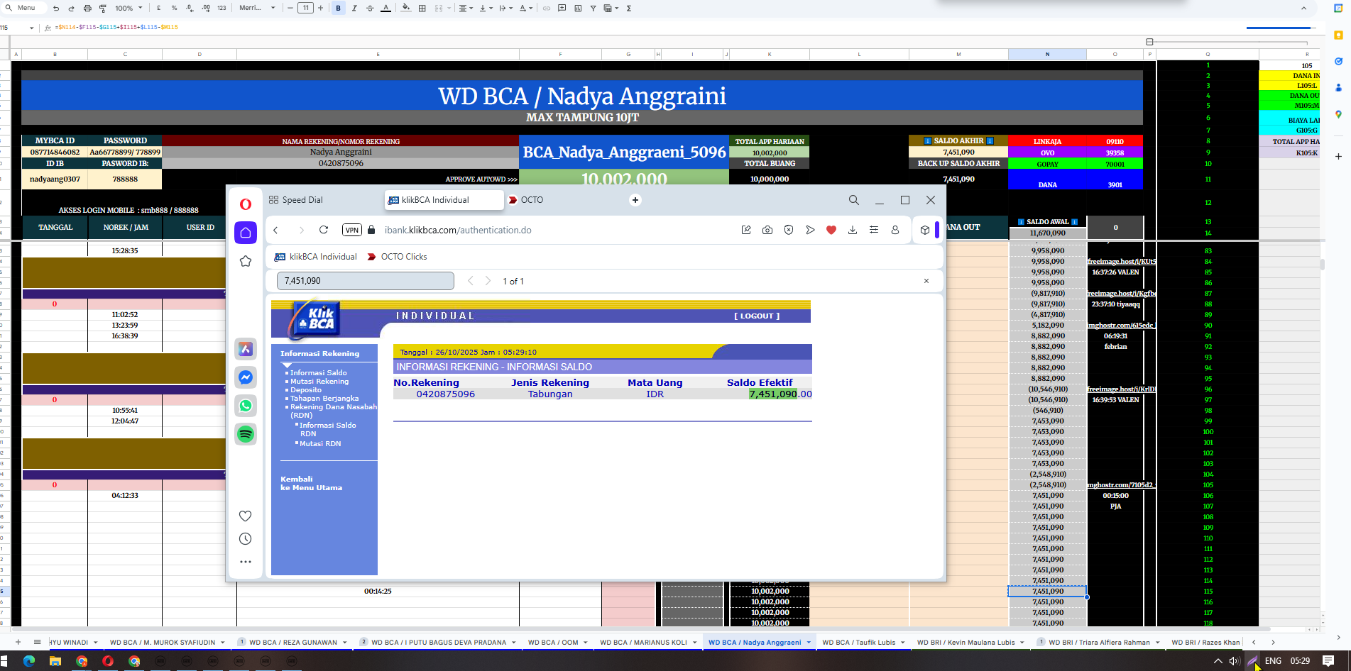Image resolution: width=1351 pixels, height=671 pixels.
Task: Toggle the Opera VPN badge
Action: coord(352,230)
